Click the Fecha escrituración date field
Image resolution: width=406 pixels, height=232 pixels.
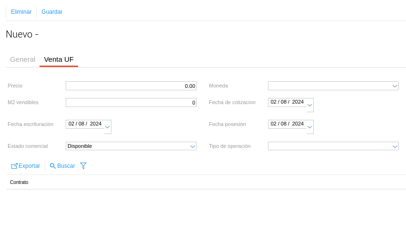click(85, 124)
